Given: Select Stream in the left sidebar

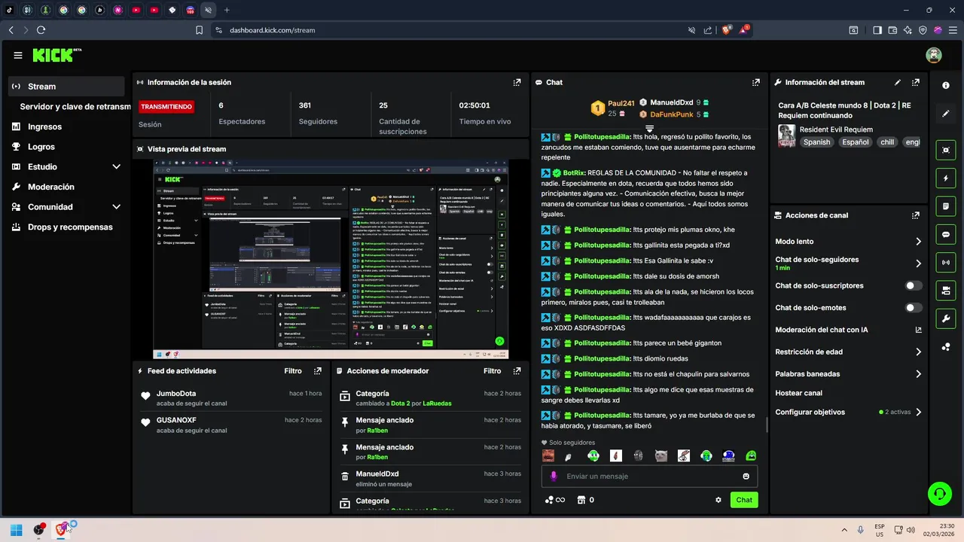Looking at the screenshot, I should click(x=66, y=87).
